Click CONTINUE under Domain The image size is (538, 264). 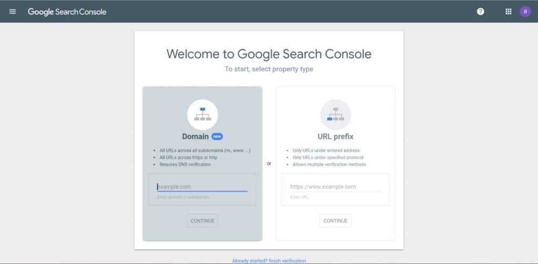(202, 221)
